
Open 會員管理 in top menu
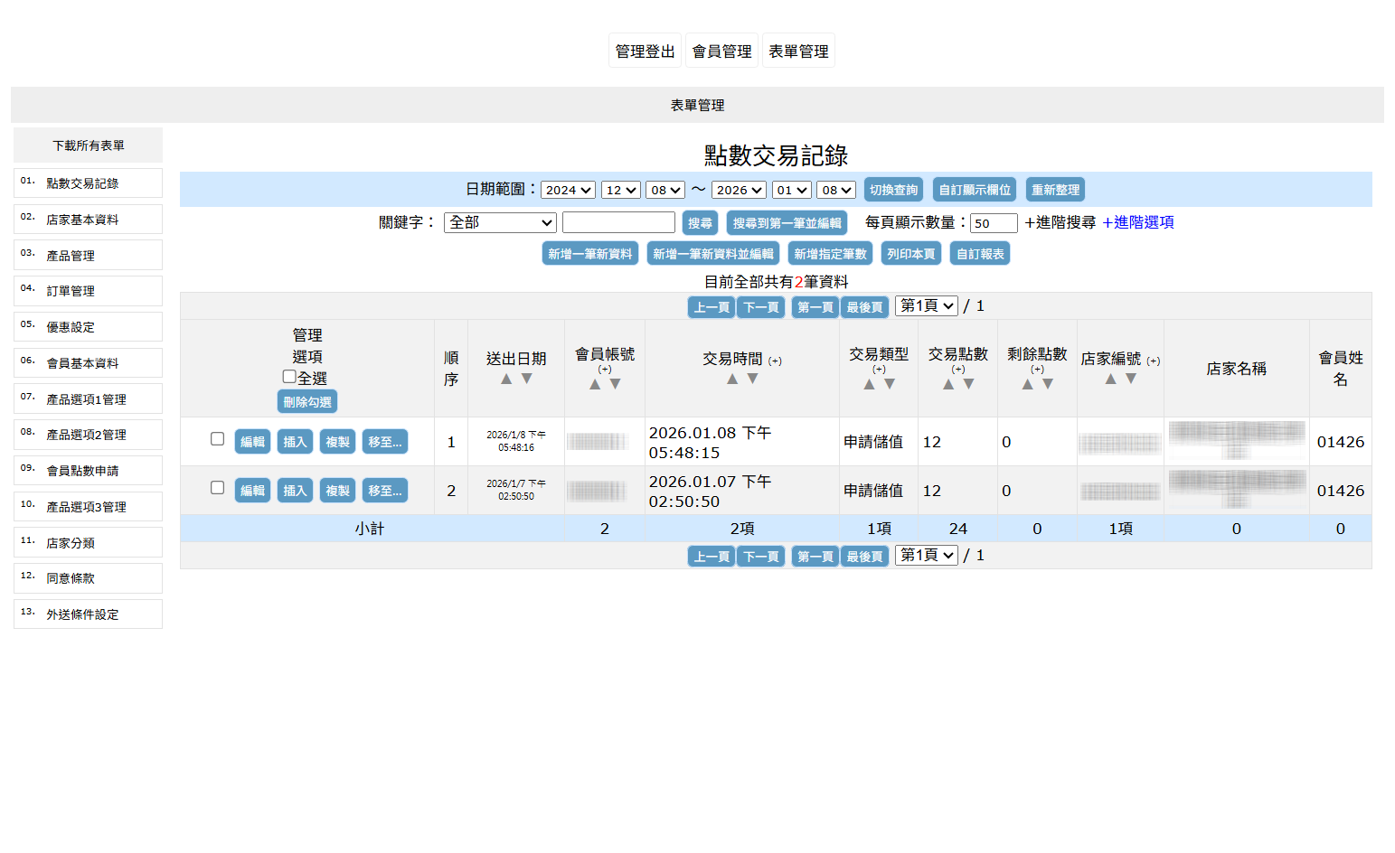tap(721, 52)
